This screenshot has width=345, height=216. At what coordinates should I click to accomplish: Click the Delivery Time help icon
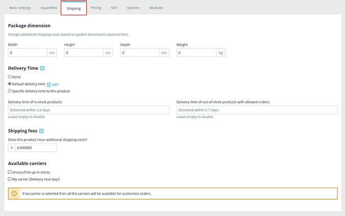pos(42,68)
